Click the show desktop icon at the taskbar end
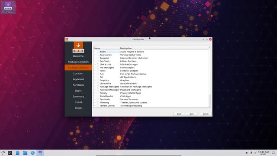This screenshot has width=277, height=156. pyautogui.click(x=273, y=153)
